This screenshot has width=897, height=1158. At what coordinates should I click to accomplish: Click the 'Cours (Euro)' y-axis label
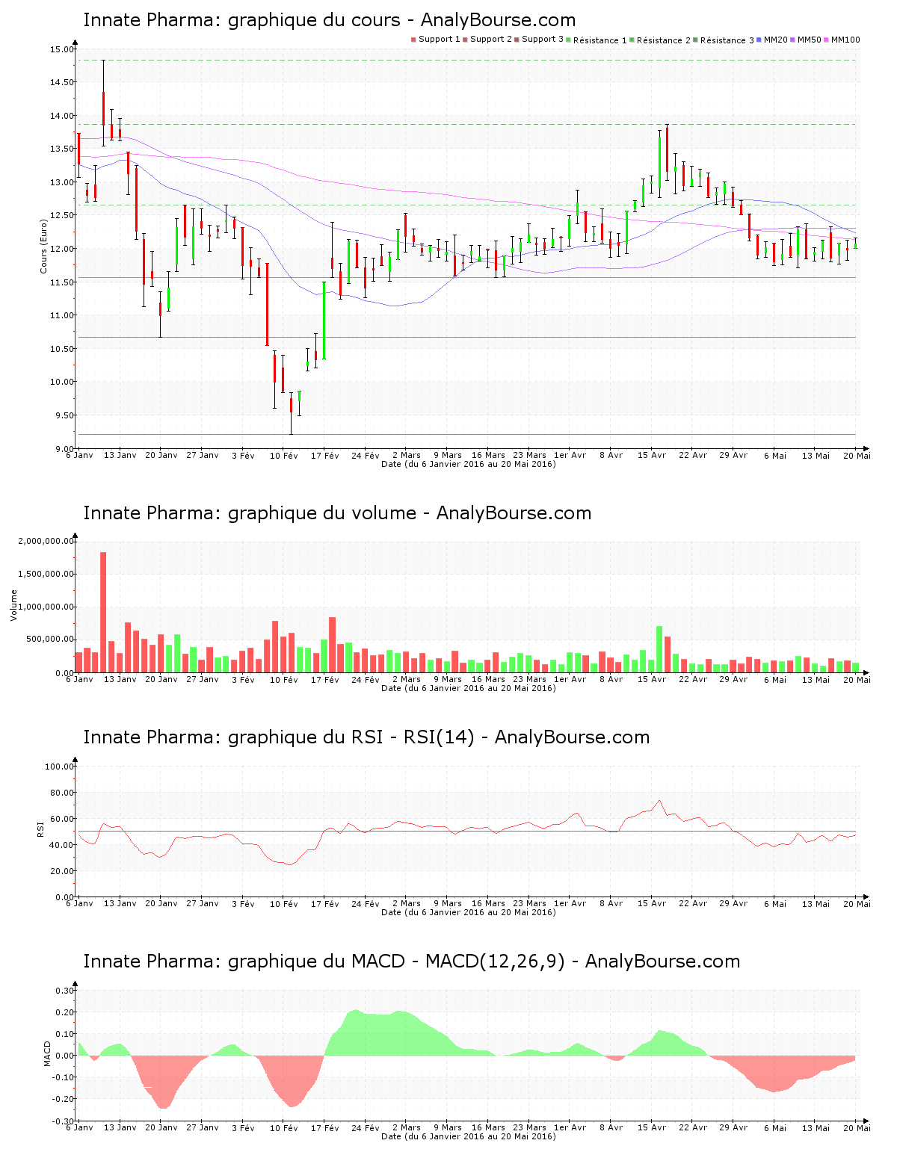pos(43,246)
